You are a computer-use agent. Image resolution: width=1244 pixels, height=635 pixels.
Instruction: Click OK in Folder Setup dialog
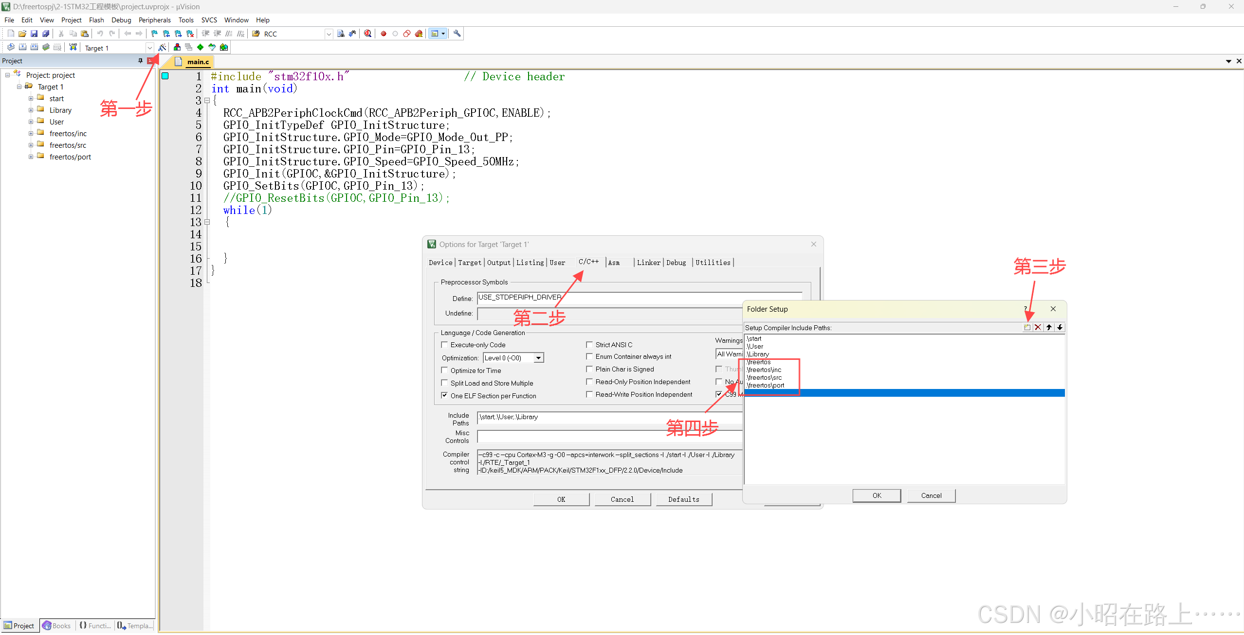tap(877, 495)
